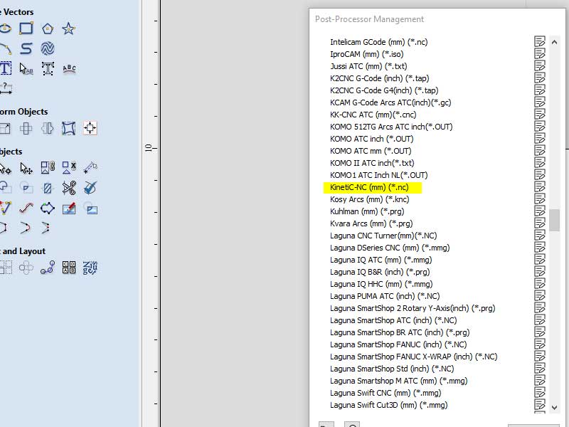The width and height of the screenshot is (569, 427).
Task: Pick the S-shaped curve drawing tool
Action: (x=26, y=48)
